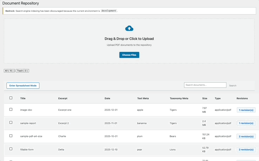Click the 2025-12-10 date cell

pyautogui.click(x=111, y=150)
